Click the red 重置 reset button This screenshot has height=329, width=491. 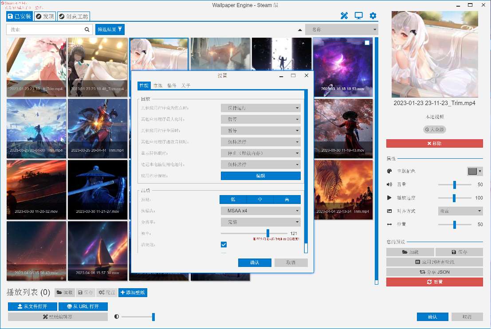coord(435,282)
